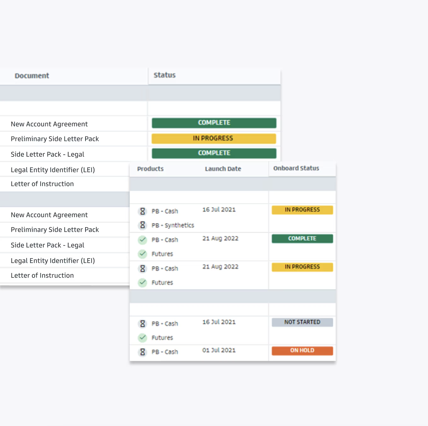The height and width of the screenshot is (426, 428).
Task: Select New Account Agreement in the second document group
Action: pos(49,215)
